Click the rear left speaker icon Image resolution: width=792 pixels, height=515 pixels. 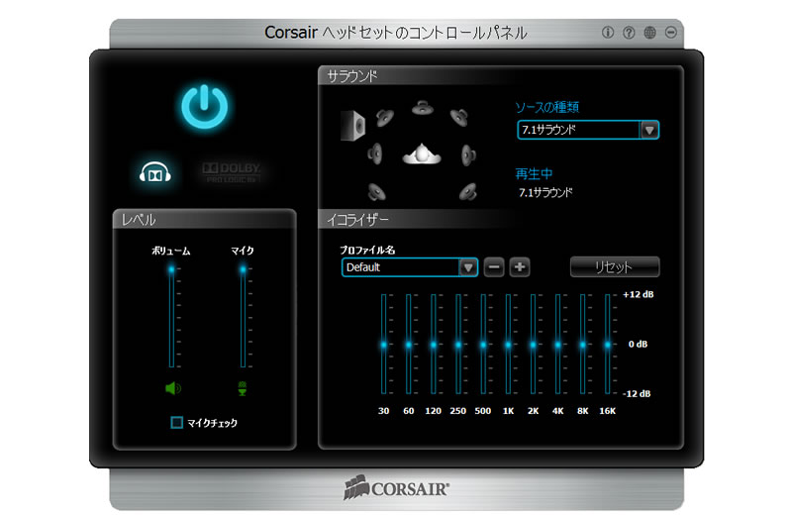click(377, 192)
